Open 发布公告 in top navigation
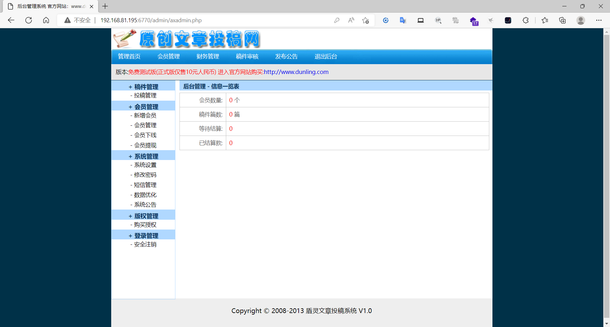This screenshot has height=327, width=610. coord(287,57)
